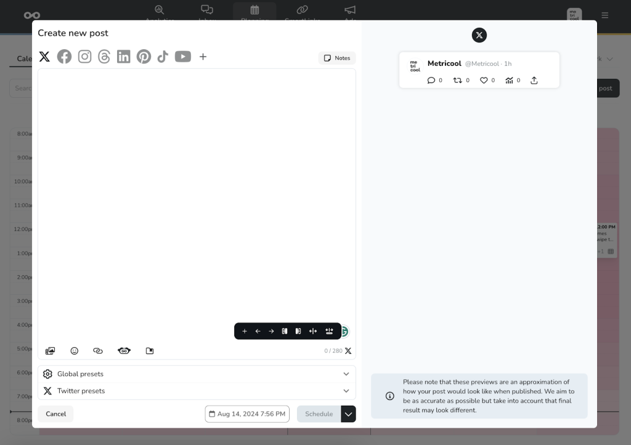This screenshot has width=631, height=445.
Task: Click the Metricool avatar in tweet preview
Action: pyautogui.click(x=415, y=66)
